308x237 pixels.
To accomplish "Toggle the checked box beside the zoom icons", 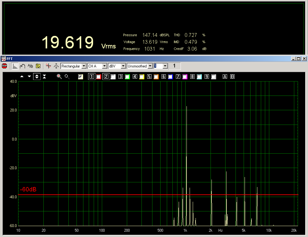I will click(x=80, y=77).
